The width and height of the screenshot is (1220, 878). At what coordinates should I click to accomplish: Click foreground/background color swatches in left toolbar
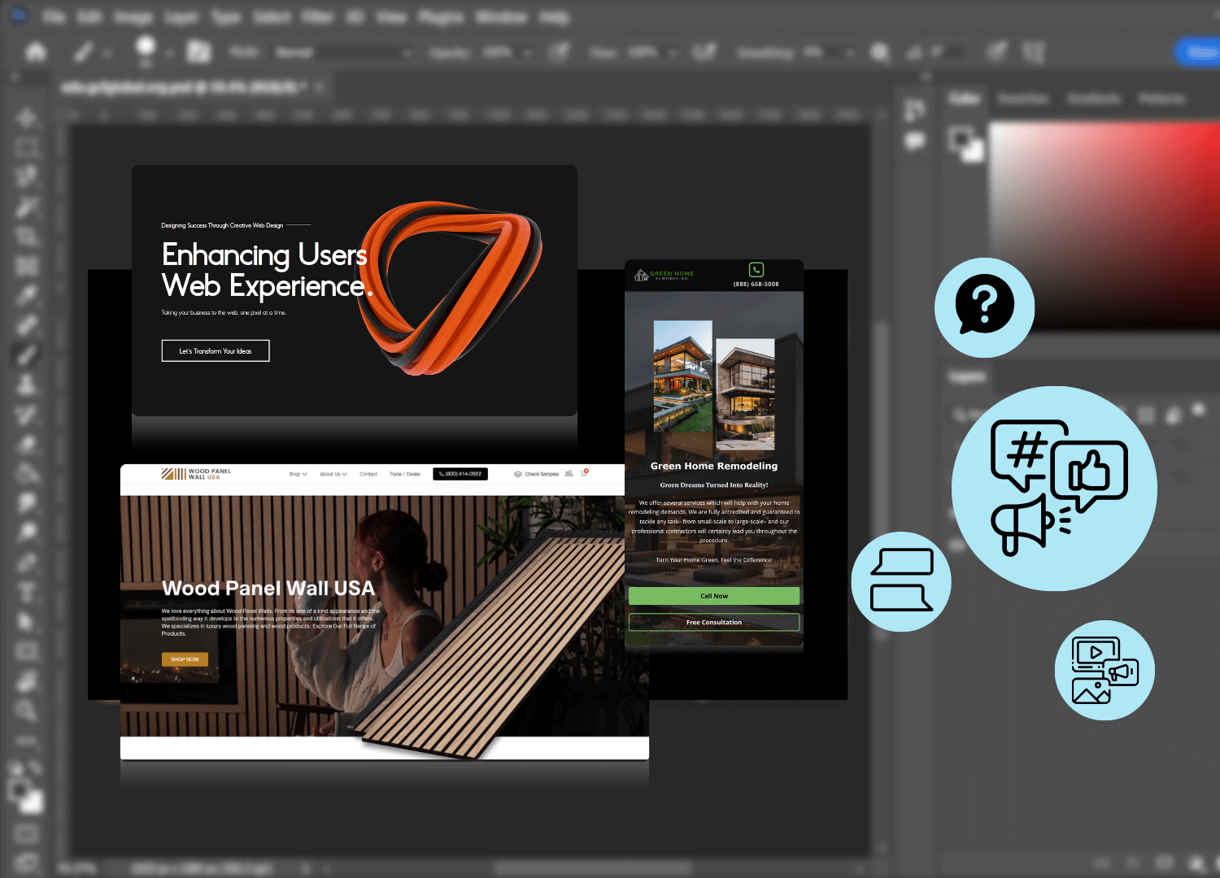(x=27, y=795)
